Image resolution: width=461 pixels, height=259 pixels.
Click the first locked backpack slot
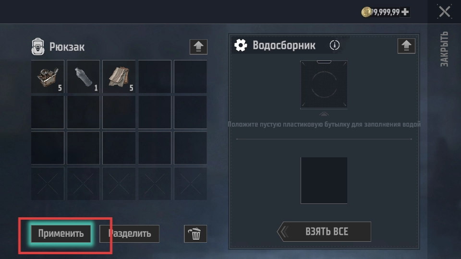(48, 184)
